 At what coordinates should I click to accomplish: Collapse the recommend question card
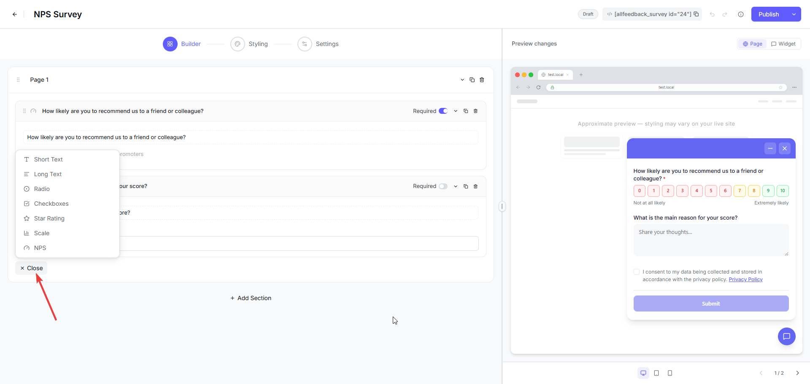pos(456,111)
